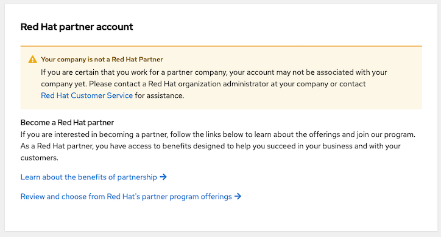The image size is (441, 237).
Task: Open Review and choose partner program offerings link
Action: tap(131, 196)
